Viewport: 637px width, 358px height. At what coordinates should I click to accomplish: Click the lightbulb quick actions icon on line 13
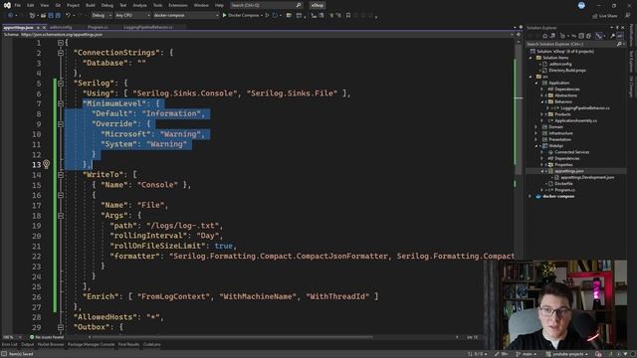46,164
